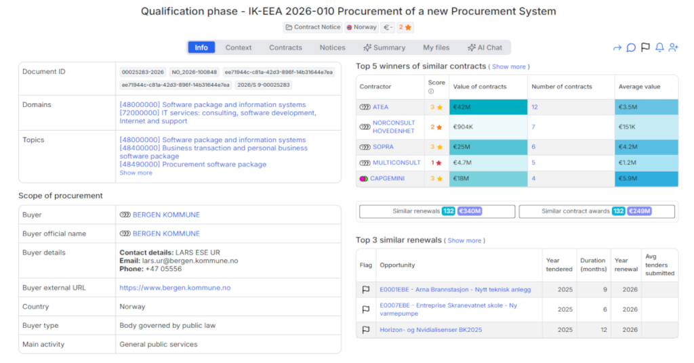Enable alerts with the bell icon
The image size is (694, 363).
[659, 47]
